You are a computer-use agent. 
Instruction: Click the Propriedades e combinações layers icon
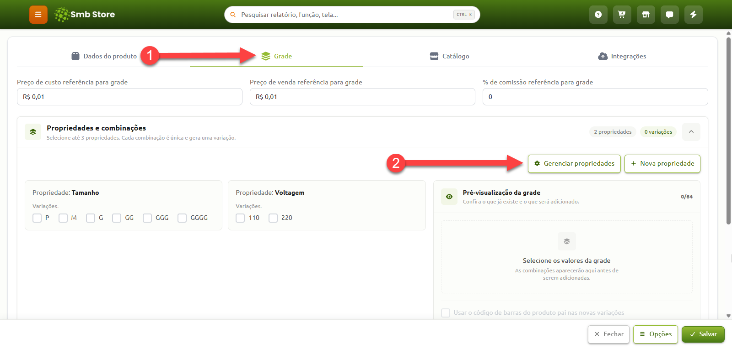[x=33, y=132]
